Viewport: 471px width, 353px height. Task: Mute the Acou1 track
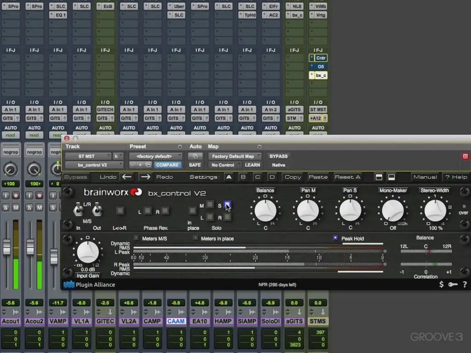[x=16, y=207]
